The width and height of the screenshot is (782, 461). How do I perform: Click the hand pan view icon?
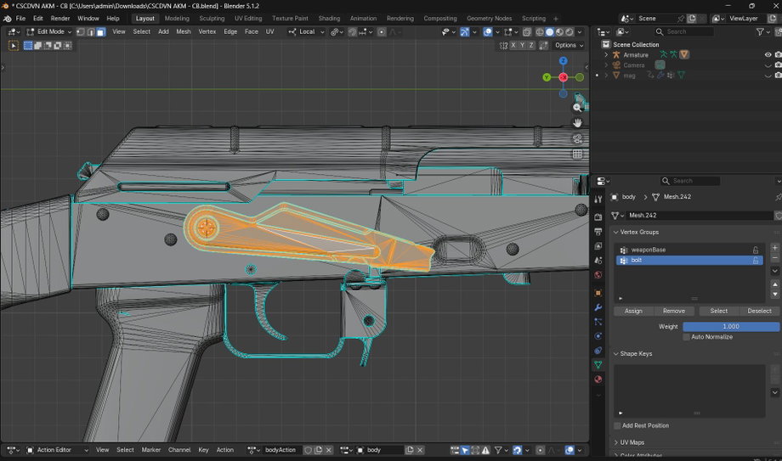[577, 122]
